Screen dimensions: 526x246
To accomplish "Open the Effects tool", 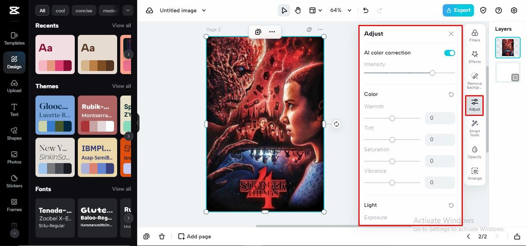I will (x=475, y=57).
